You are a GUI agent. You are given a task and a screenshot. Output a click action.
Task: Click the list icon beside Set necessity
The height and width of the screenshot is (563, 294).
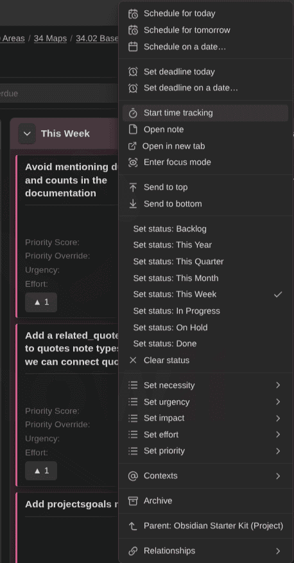coord(133,385)
